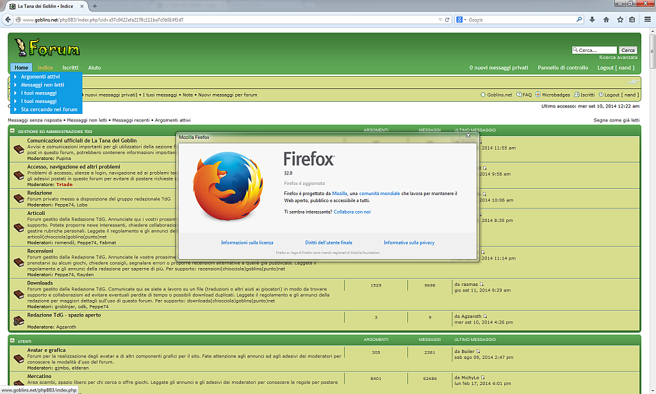This screenshot has height=394, width=656.
Task: Open Microbadges in the forum bar
Action: pyautogui.click(x=553, y=95)
